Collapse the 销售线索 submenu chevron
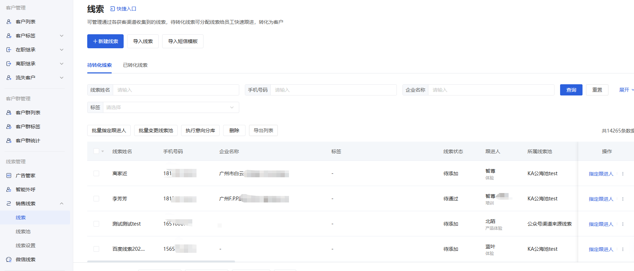 coord(62,204)
